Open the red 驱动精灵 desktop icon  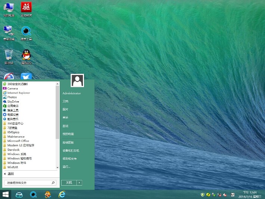[26, 7]
